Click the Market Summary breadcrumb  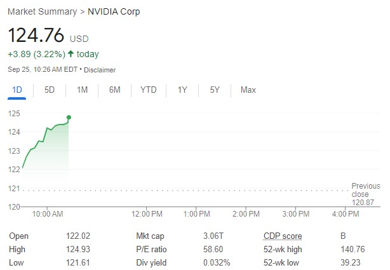(x=42, y=12)
